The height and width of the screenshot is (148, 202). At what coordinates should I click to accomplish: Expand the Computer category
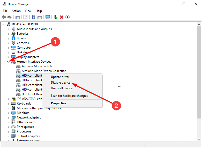click(8, 48)
